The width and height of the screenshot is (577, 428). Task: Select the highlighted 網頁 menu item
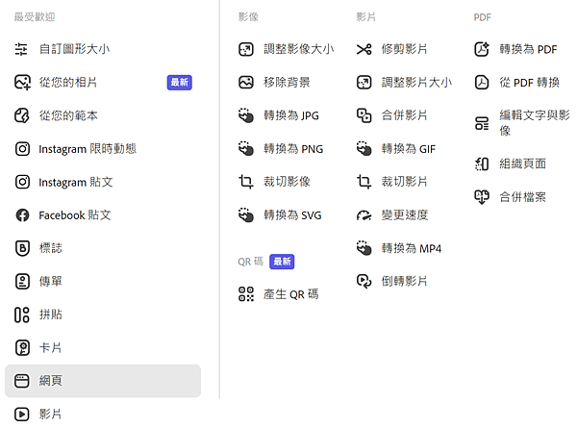click(x=103, y=381)
